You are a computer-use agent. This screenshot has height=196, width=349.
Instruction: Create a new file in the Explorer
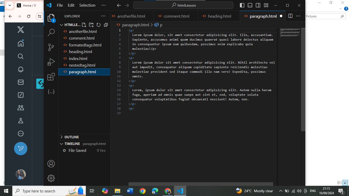tap(83, 25)
